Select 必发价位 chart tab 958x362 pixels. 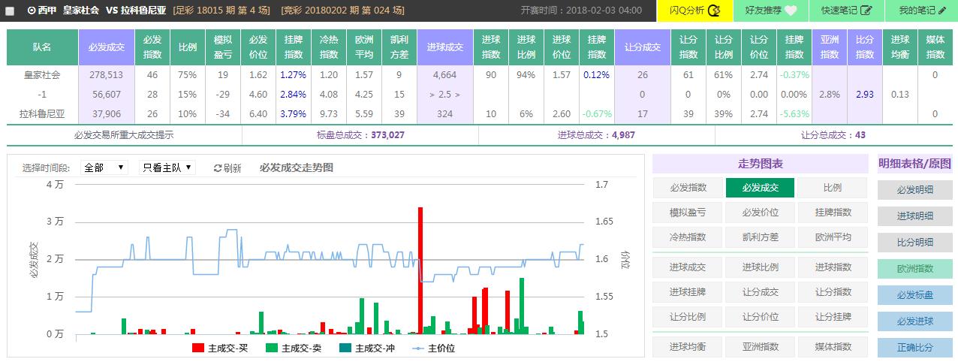point(760,213)
